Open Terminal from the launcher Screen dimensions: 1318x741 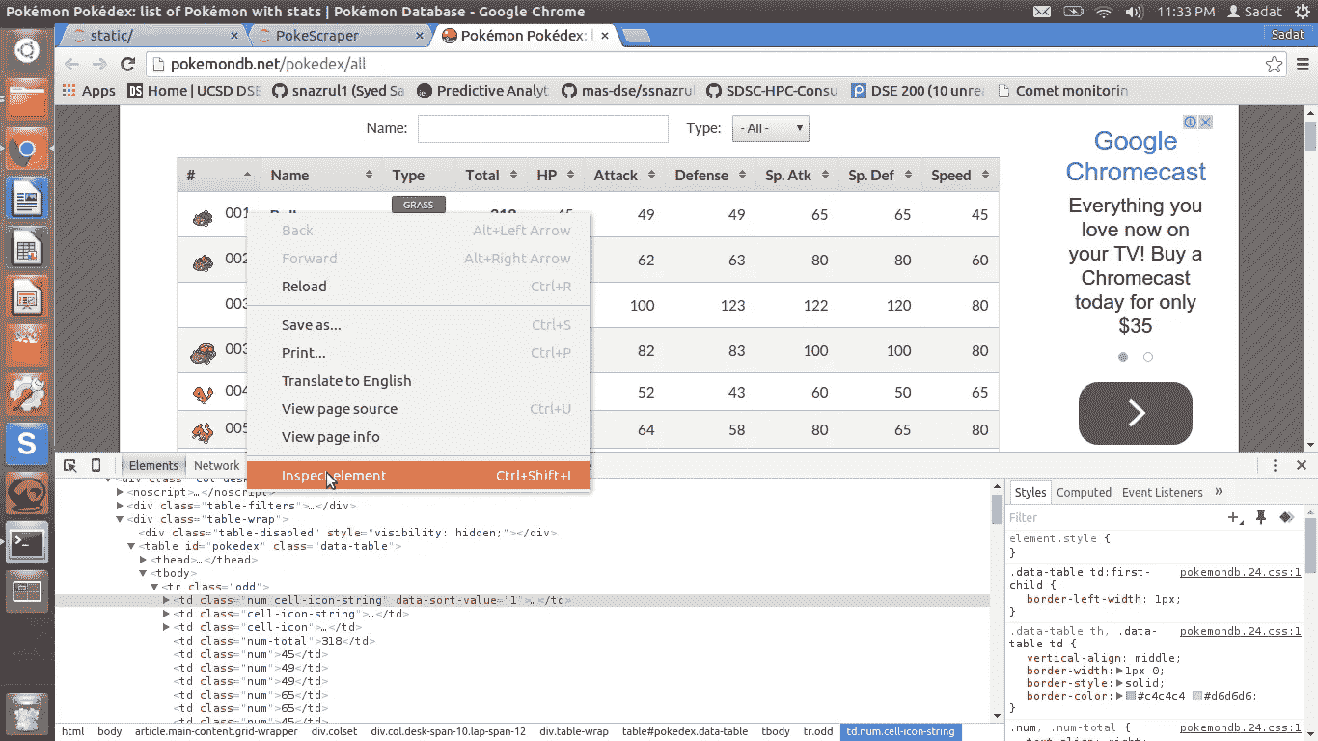[x=27, y=542]
